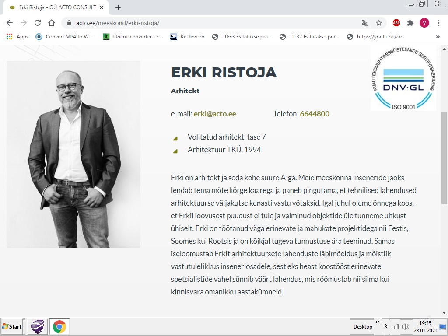Viewport: 448px width, 336px height.
Task: Show hidden system tray icons
Action: [385, 326]
